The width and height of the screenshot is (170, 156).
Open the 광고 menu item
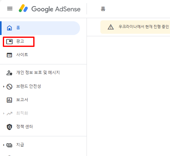point(20,41)
